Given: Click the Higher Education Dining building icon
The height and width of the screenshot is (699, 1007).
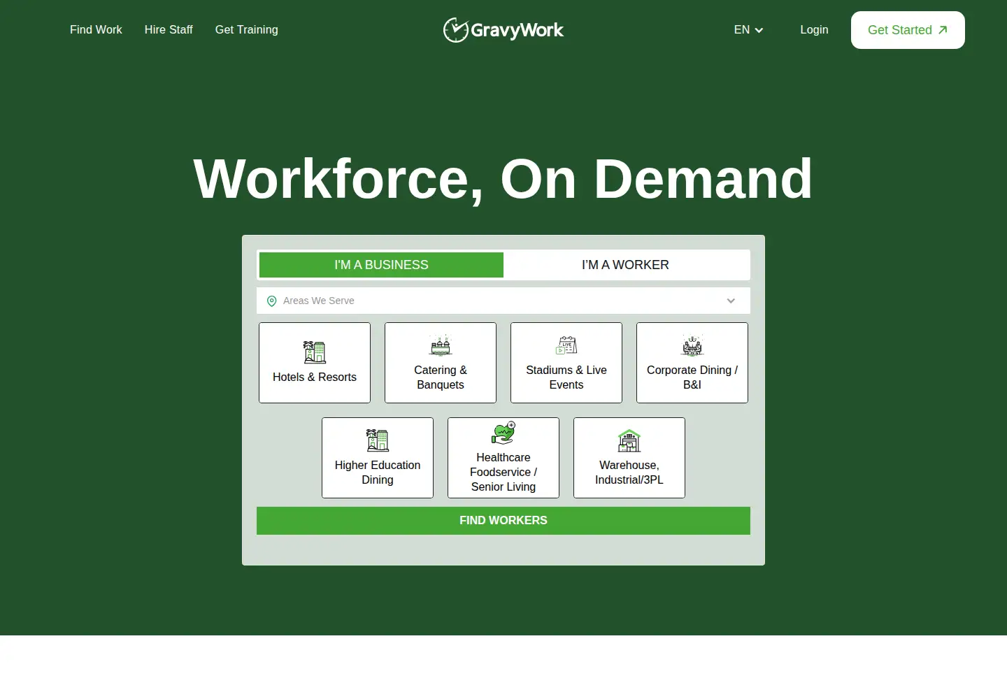Looking at the screenshot, I should tap(378, 440).
